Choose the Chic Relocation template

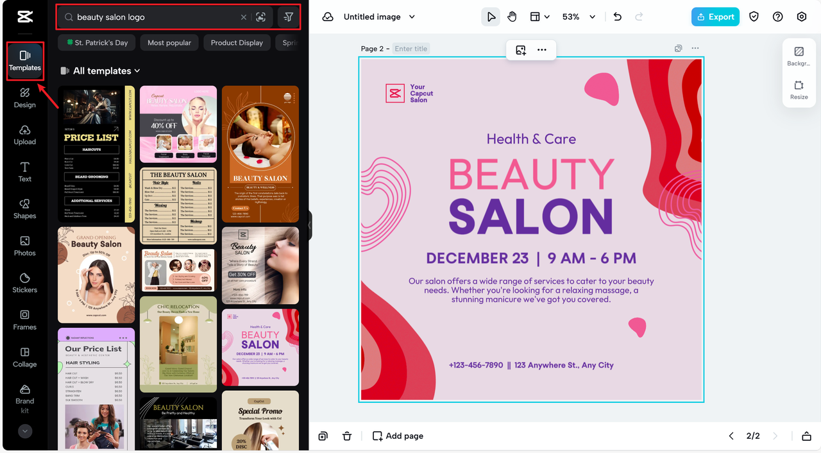(x=178, y=344)
